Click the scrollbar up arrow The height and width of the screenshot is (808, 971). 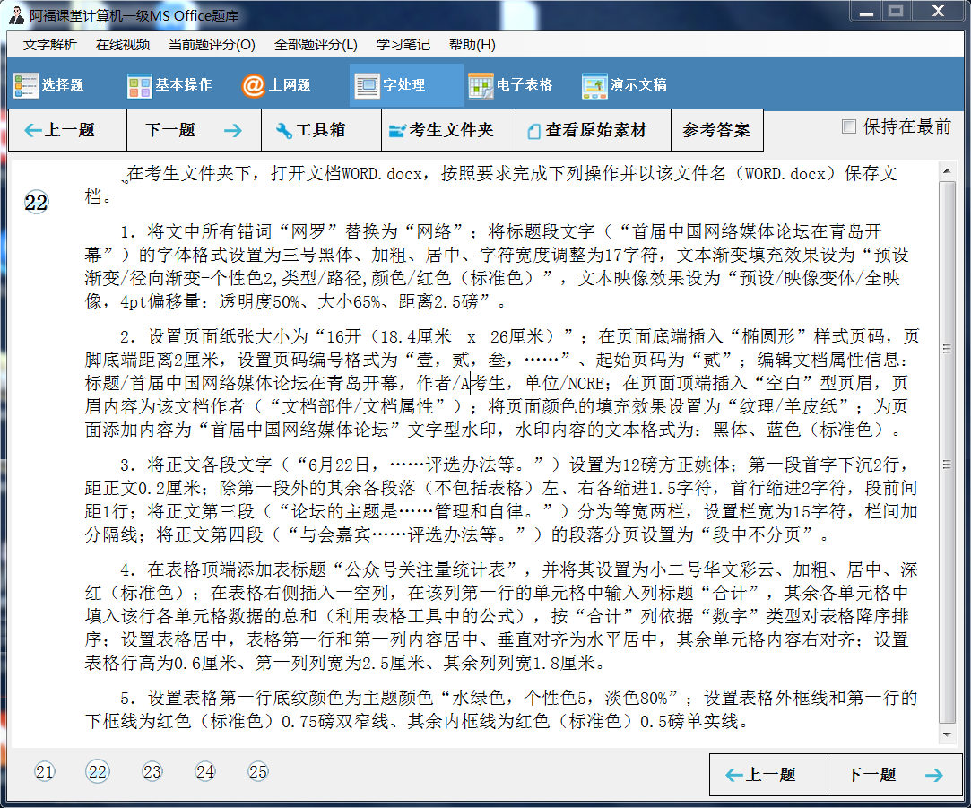(x=947, y=170)
